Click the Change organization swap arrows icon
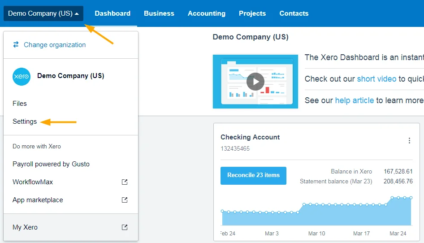Viewport: 424px width, 243px height. pos(16,45)
